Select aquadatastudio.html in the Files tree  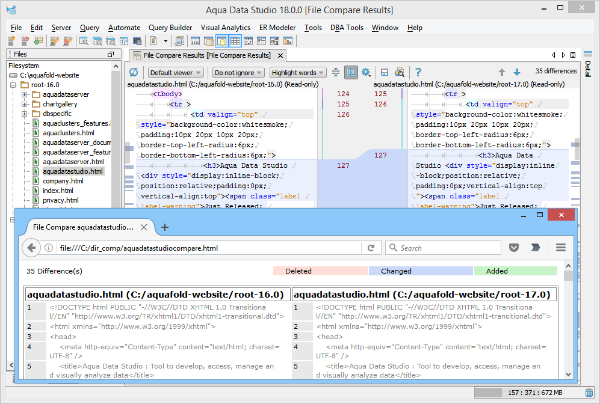tap(73, 171)
